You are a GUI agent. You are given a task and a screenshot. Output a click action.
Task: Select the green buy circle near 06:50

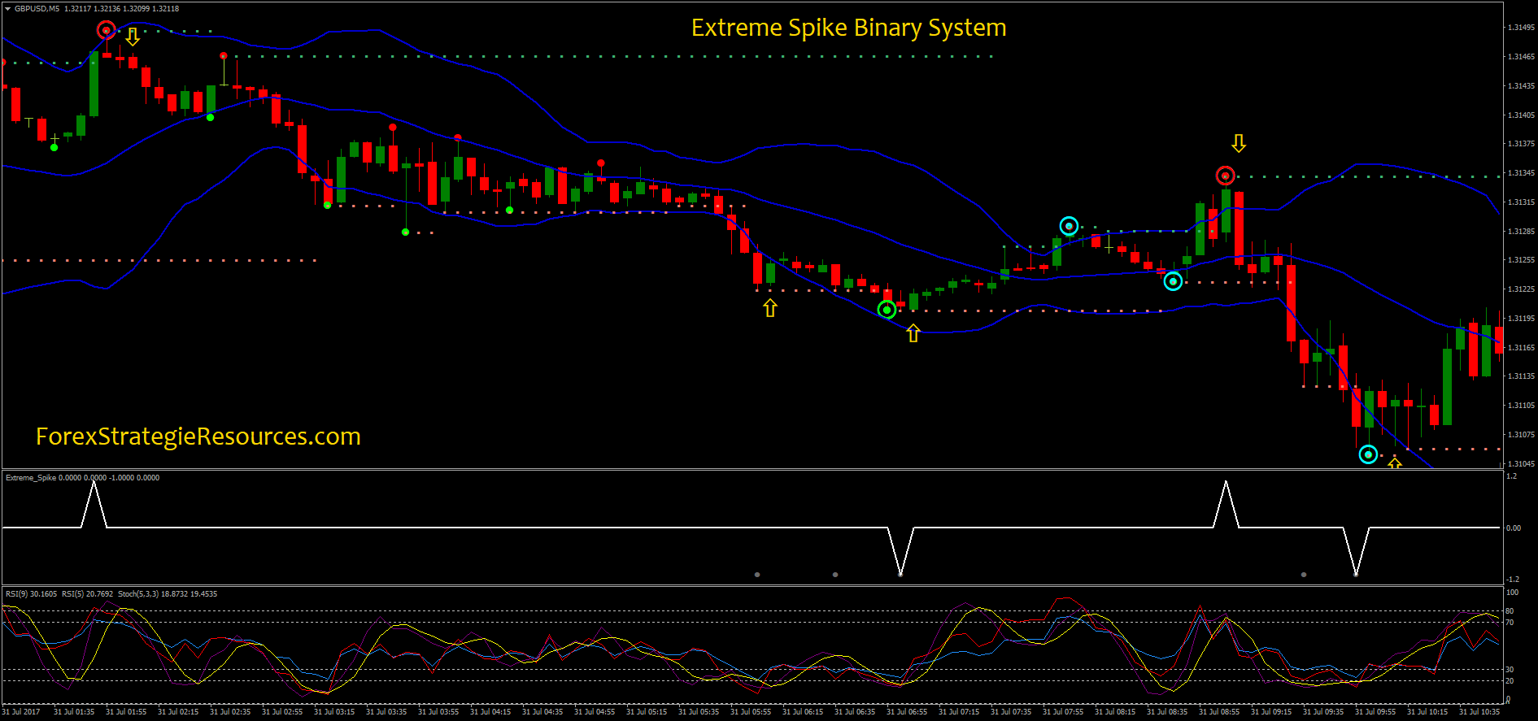(x=887, y=310)
